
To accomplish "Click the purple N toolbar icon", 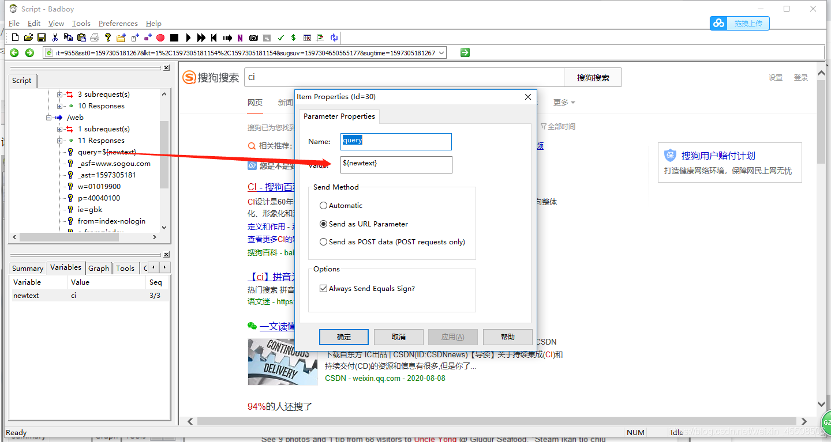I will point(239,37).
